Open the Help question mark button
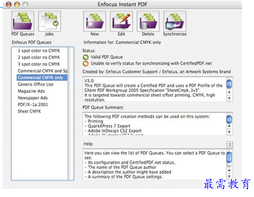Screen dimensions: 254x197 coord(230,145)
